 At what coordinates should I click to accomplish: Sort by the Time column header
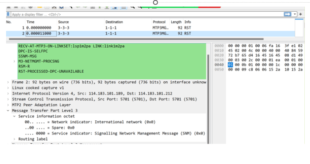coord(30,22)
